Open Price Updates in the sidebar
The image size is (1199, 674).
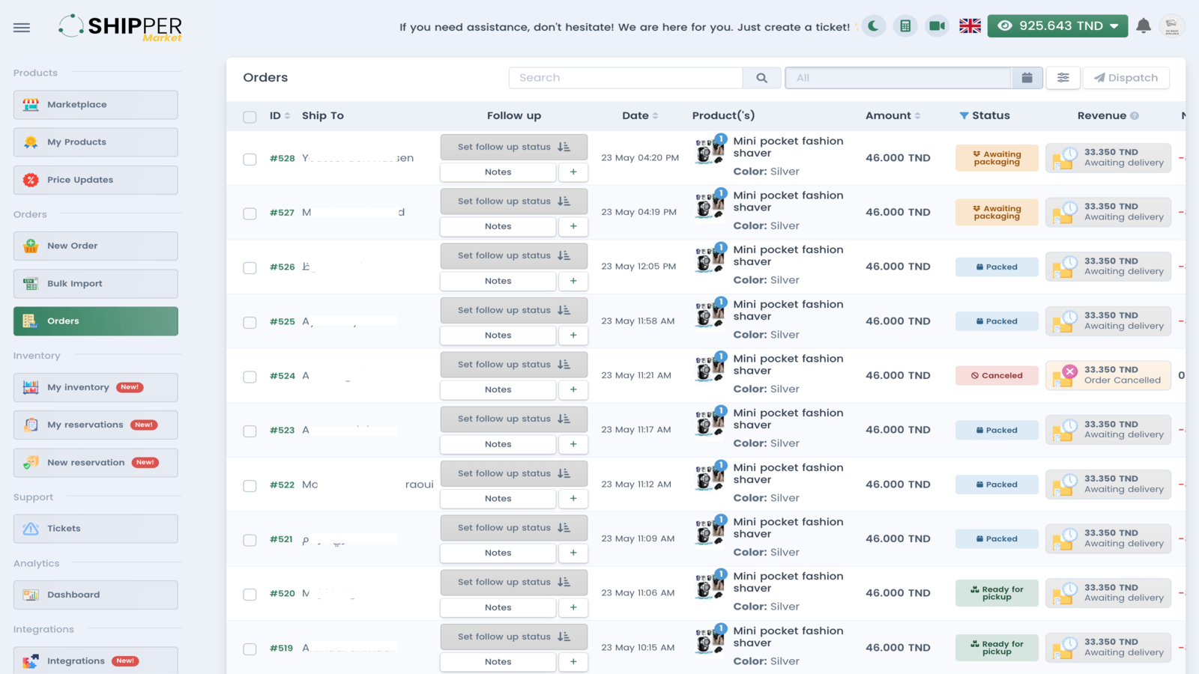[96, 180]
